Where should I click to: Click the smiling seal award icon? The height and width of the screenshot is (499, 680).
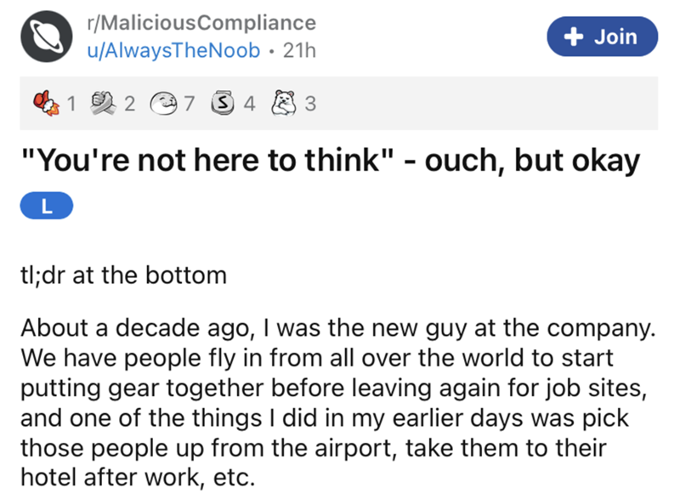162,105
